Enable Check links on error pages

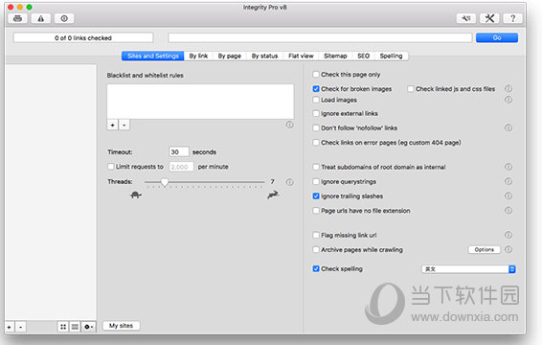click(x=316, y=143)
